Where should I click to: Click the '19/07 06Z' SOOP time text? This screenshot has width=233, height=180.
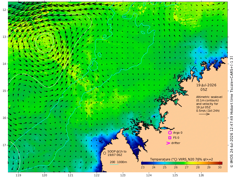[x=115, y=155]
